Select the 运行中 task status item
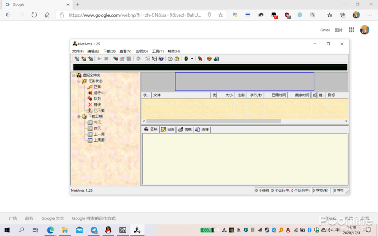The image size is (378, 236). tap(98, 93)
